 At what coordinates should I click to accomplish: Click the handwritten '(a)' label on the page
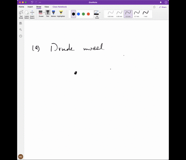coord(36,48)
